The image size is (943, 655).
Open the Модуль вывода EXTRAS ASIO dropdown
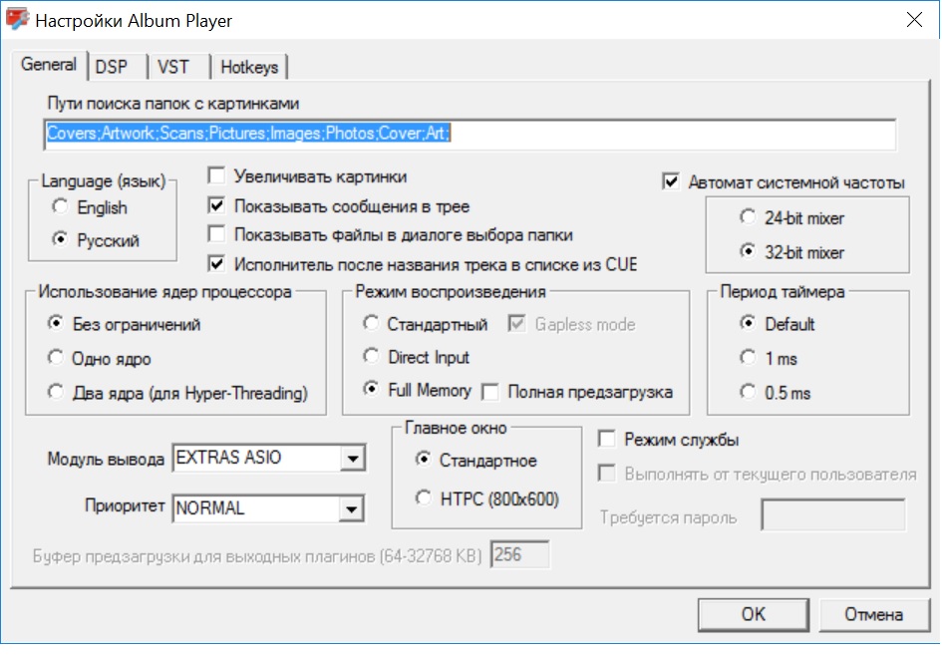tap(352, 459)
